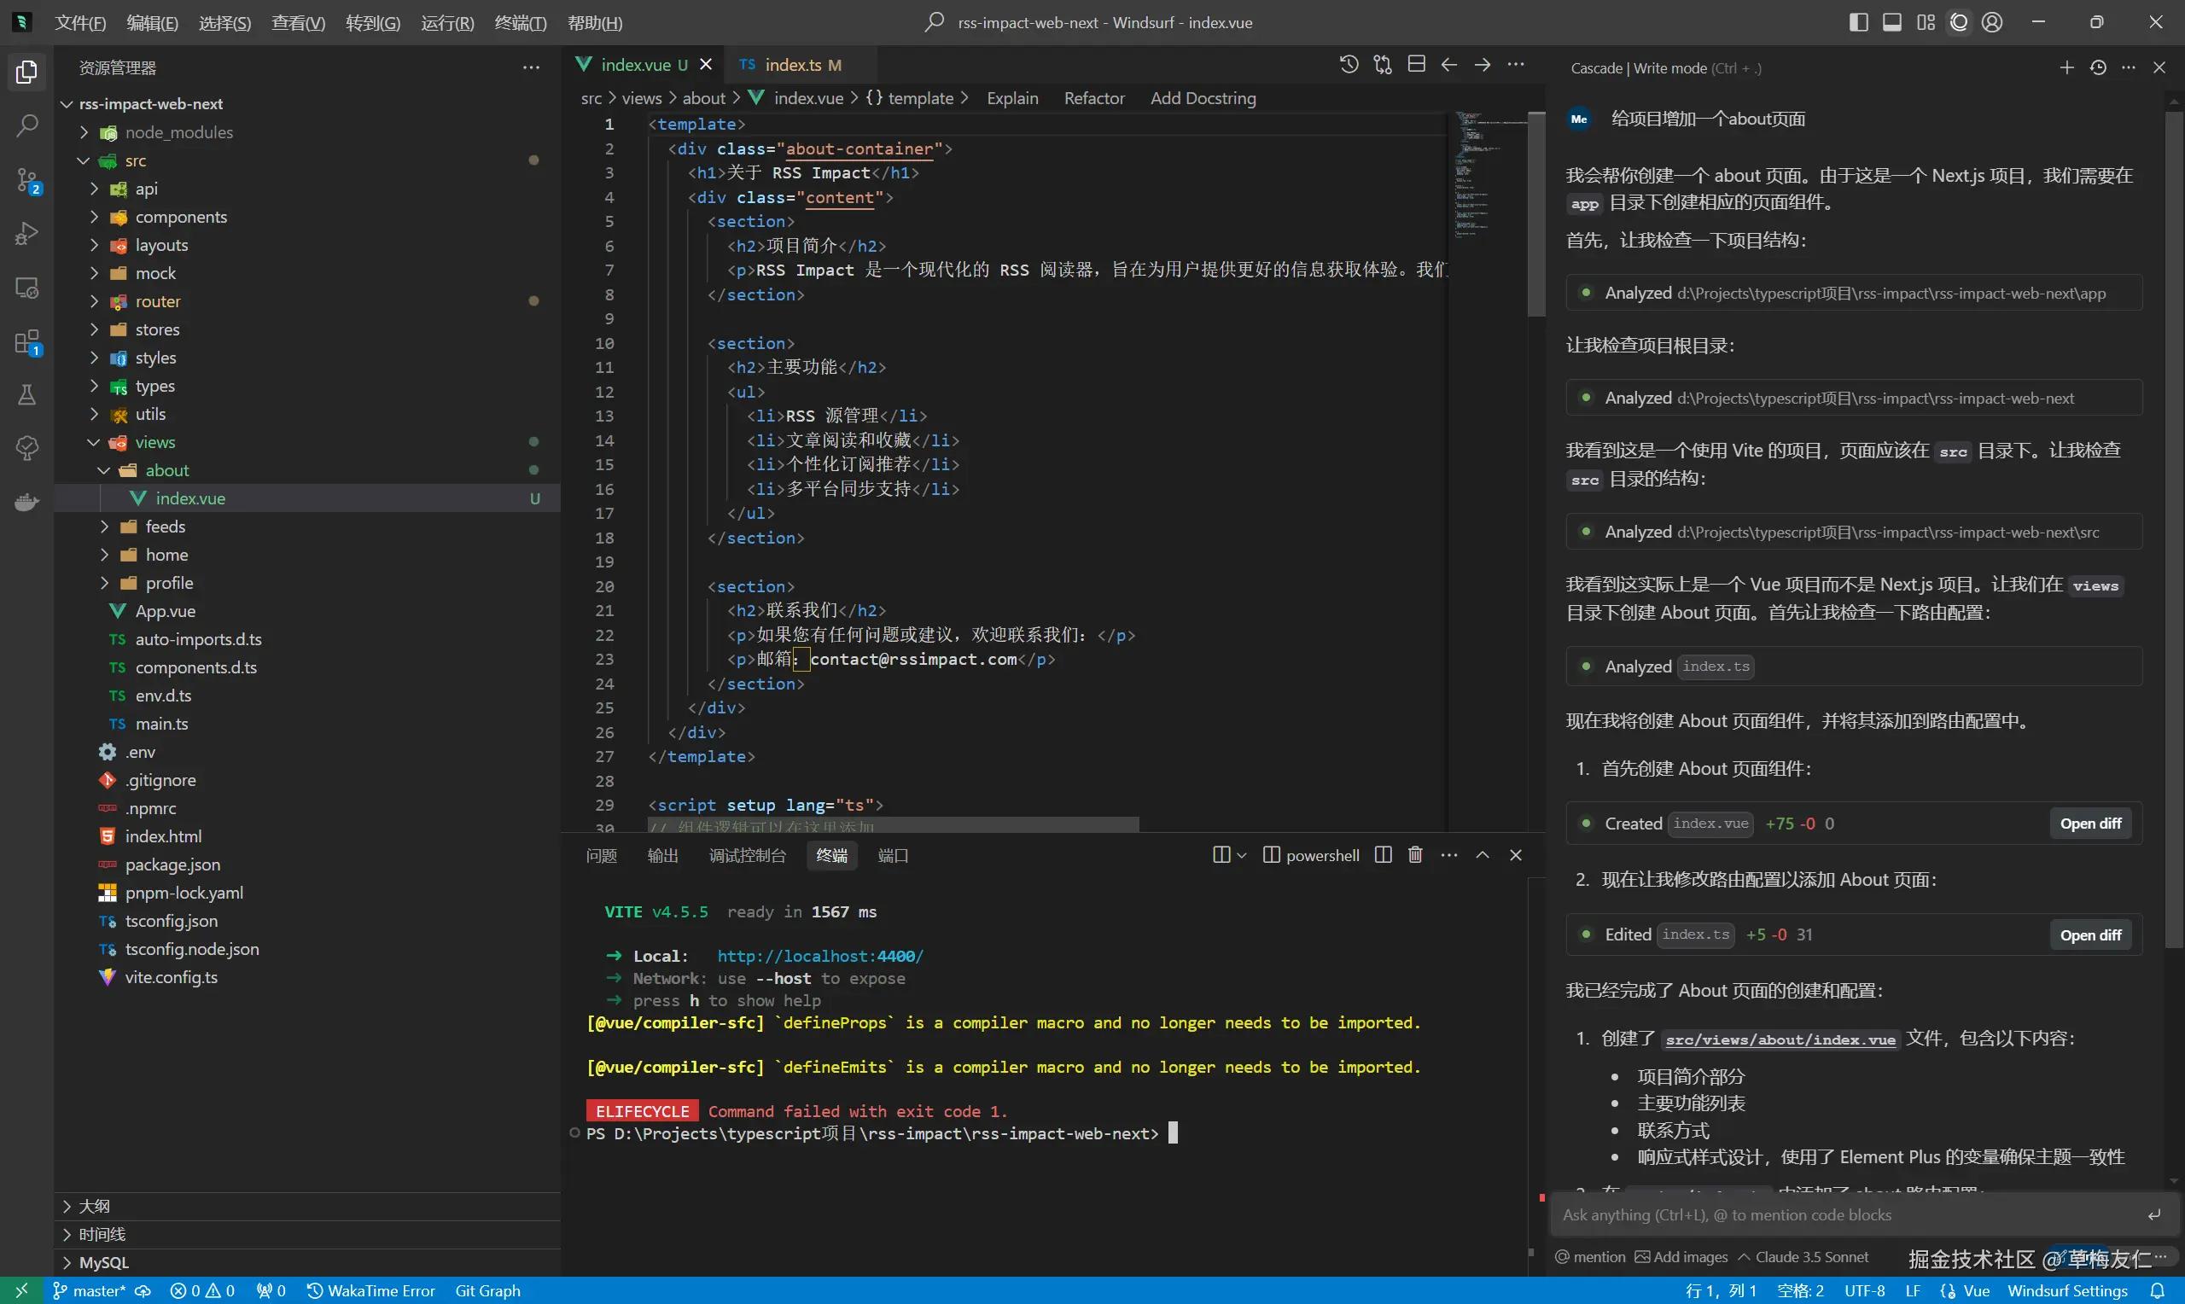
Task: Click the editor vertical scrollbar
Action: (x=1535, y=214)
